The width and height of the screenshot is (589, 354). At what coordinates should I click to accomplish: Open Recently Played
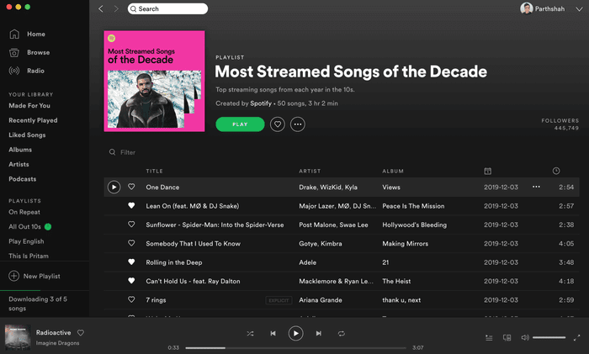tap(33, 120)
